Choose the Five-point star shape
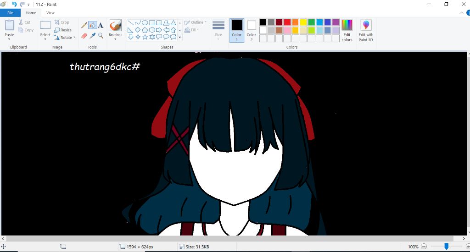 tap(145, 37)
